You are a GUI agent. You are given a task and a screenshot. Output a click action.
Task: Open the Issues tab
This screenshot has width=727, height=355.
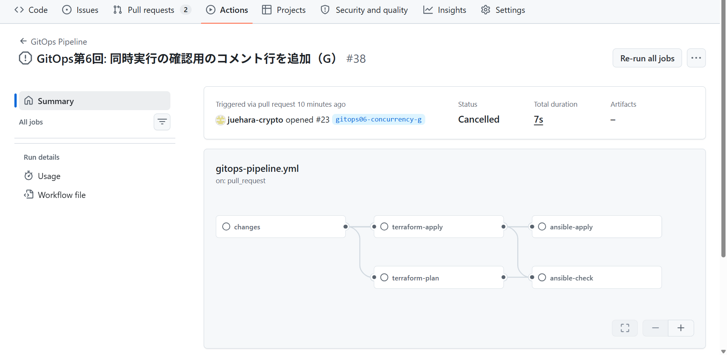[80, 10]
